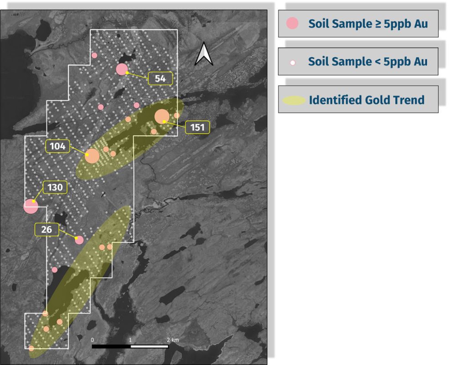Viewport: 467px width, 365px height.
Task: Click the 151 value callout label
Action: 197,127
